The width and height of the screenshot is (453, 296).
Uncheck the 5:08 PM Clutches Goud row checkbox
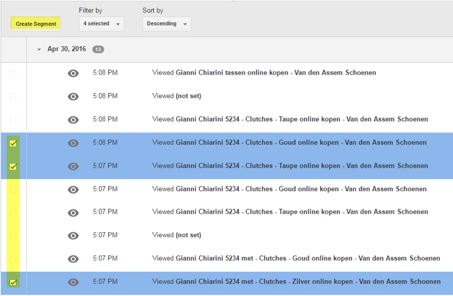pos(13,143)
